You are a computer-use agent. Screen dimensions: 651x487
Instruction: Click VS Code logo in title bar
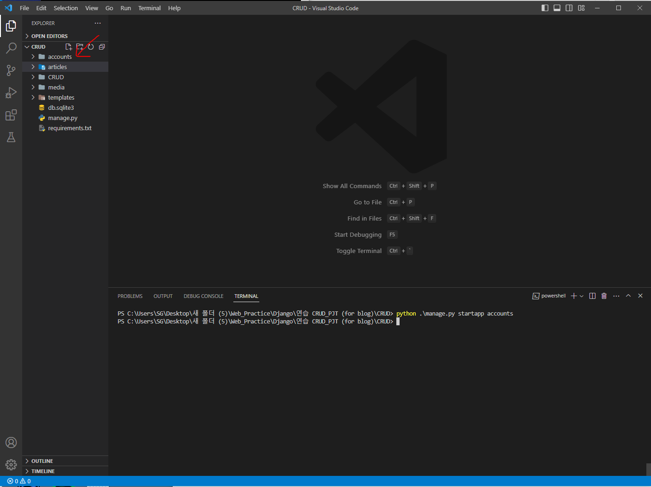pyautogui.click(x=8, y=8)
